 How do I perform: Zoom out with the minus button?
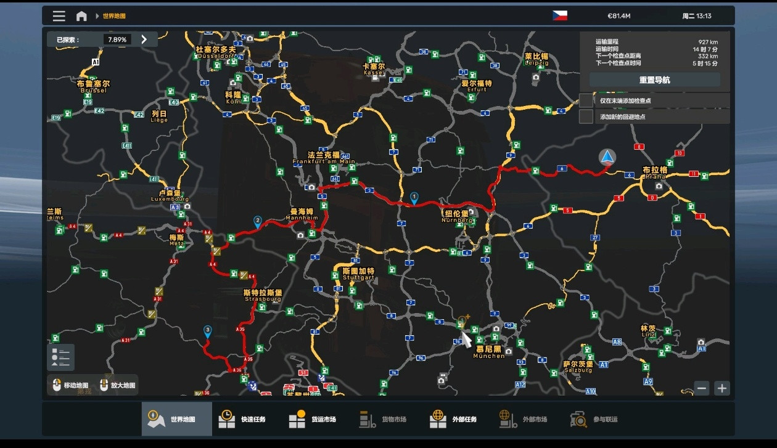coord(701,388)
